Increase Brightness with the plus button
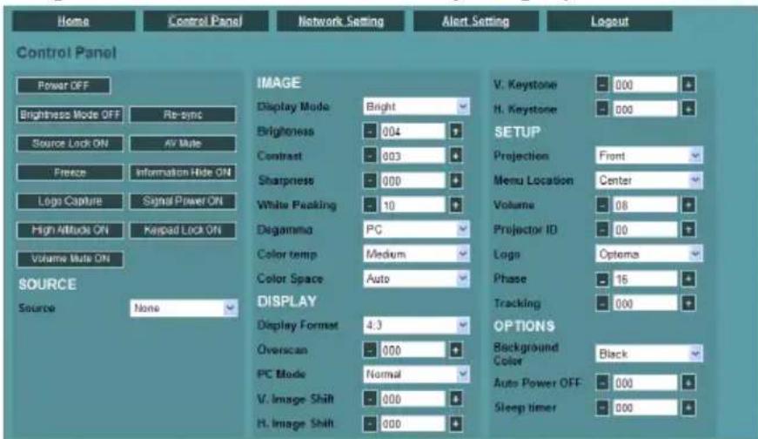This screenshot has width=758, height=439. coord(455,132)
